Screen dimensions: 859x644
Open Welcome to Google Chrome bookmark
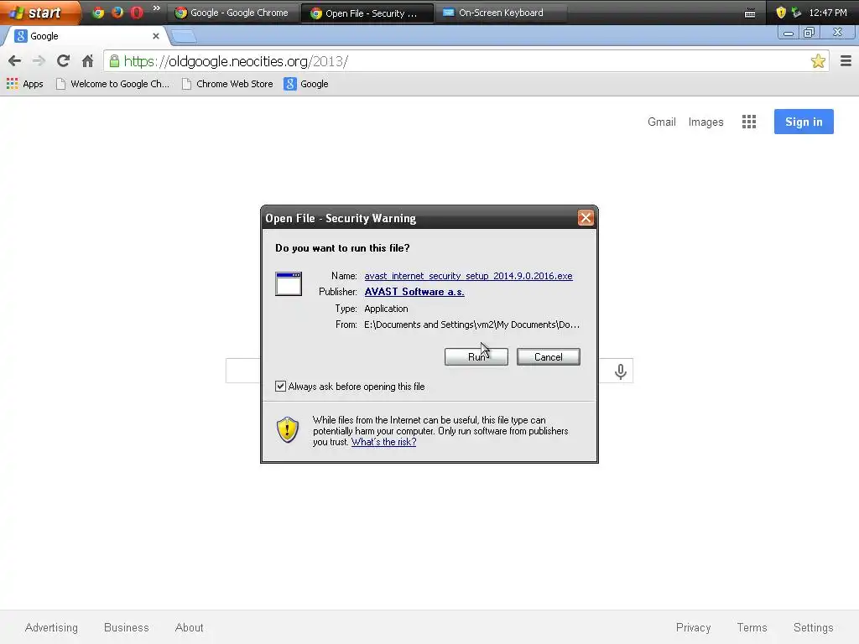coord(113,84)
